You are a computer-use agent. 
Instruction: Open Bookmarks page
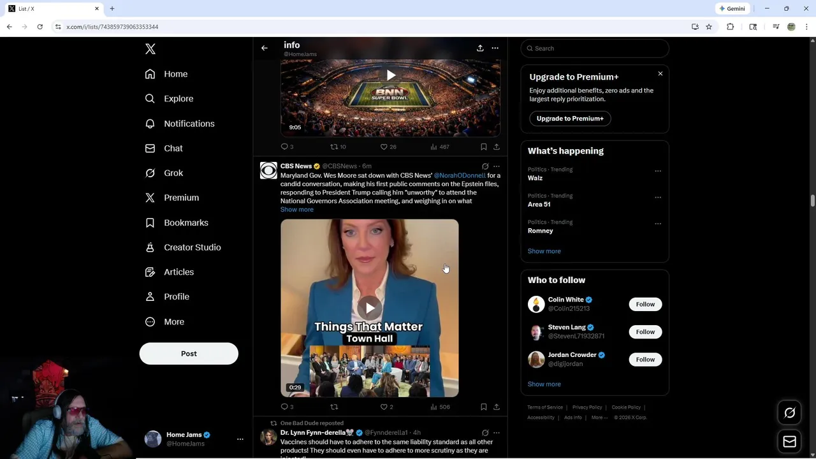(177, 222)
